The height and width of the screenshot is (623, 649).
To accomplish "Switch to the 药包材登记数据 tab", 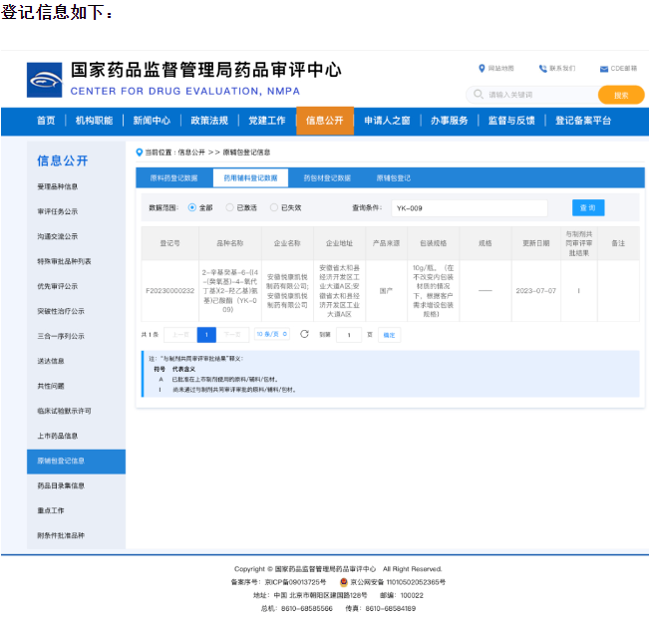I will pos(327,178).
